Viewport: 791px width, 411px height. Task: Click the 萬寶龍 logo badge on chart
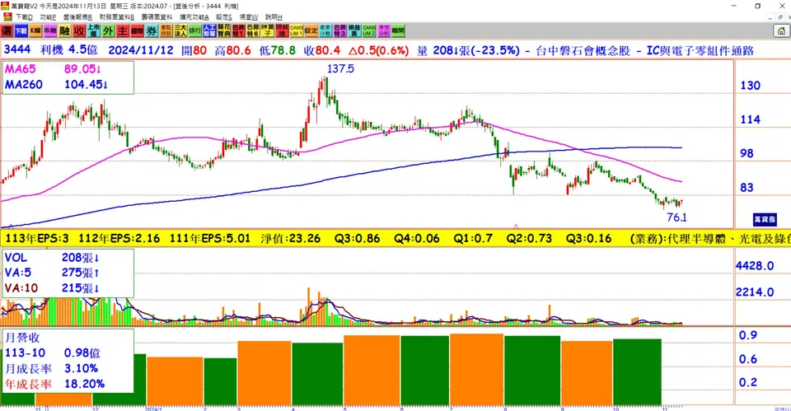click(x=765, y=219)
